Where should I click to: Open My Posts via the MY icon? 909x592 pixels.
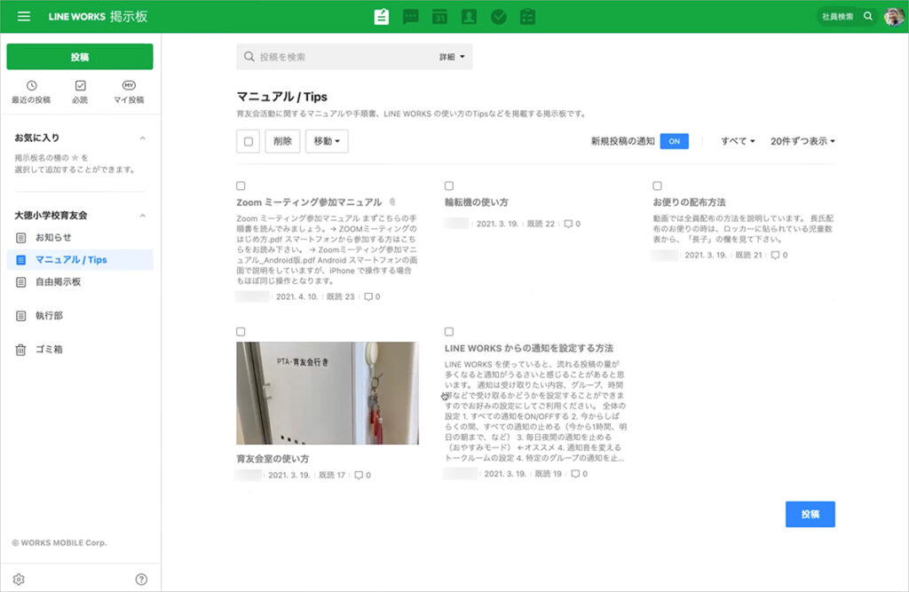pos(129,91)
